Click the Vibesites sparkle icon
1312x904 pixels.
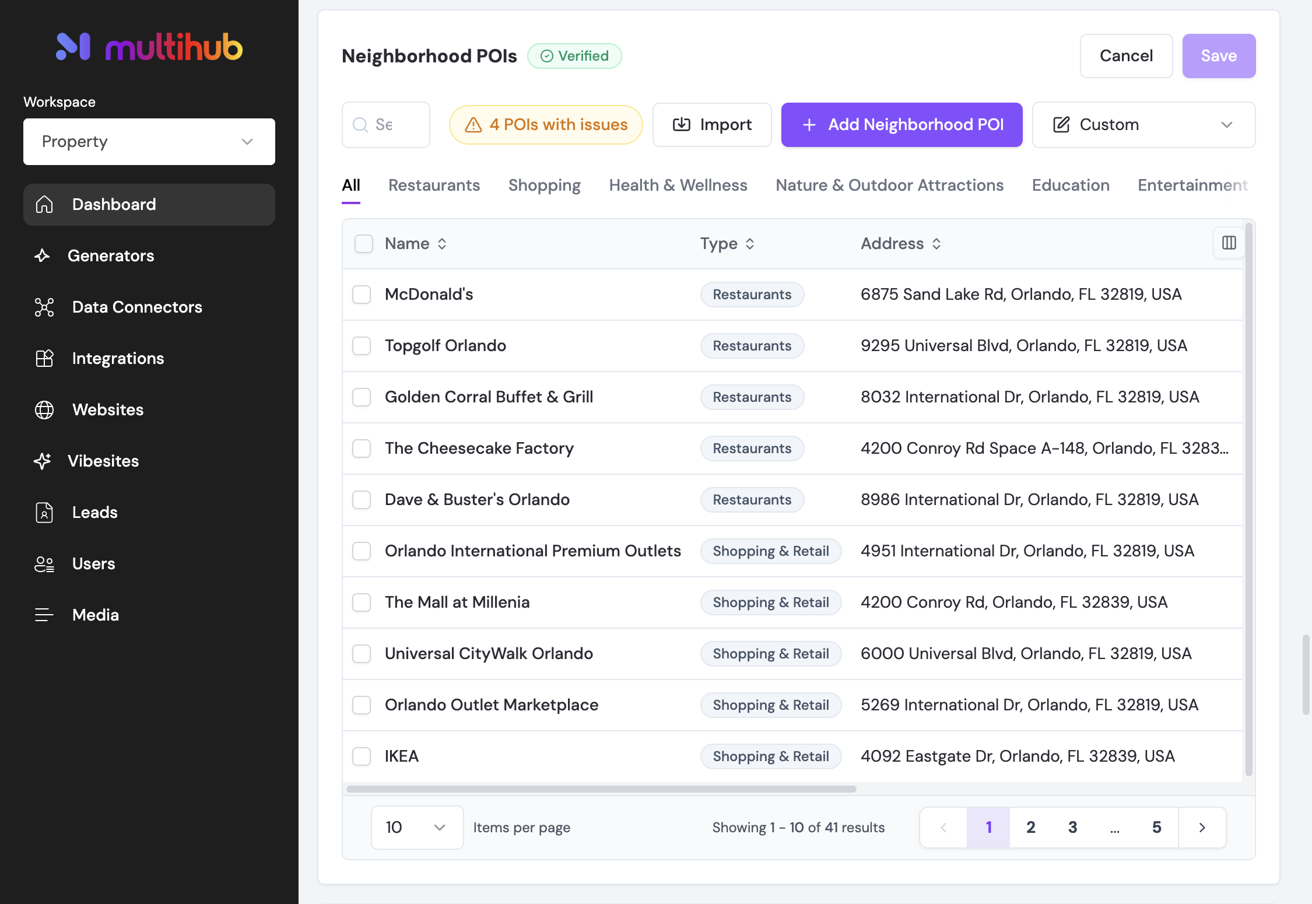pyautogui.click(x=42, y=461)
